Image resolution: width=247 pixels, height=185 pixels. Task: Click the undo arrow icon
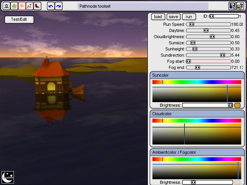51,6
